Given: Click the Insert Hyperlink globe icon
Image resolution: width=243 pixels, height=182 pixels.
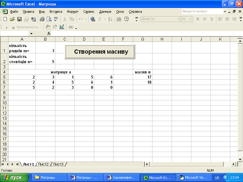Looking at the screenshot, I should point(93,19).
